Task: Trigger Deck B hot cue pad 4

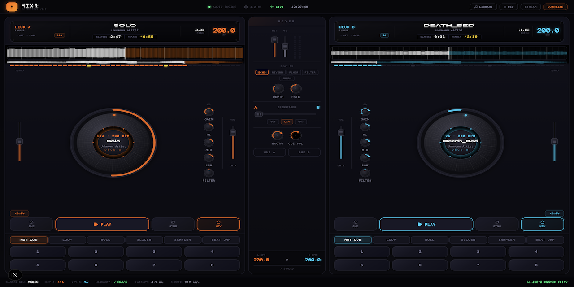Action: coord(536,252)
